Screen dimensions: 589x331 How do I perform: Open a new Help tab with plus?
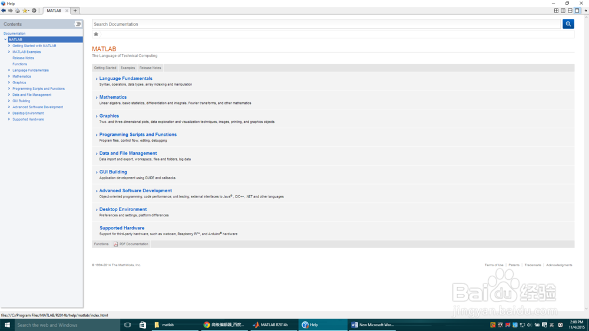pos(75,11)
